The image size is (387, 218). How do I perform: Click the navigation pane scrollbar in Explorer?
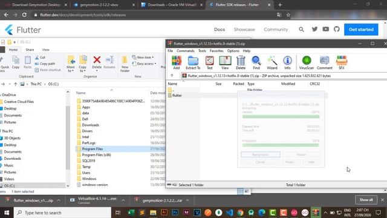click(68, 139)
